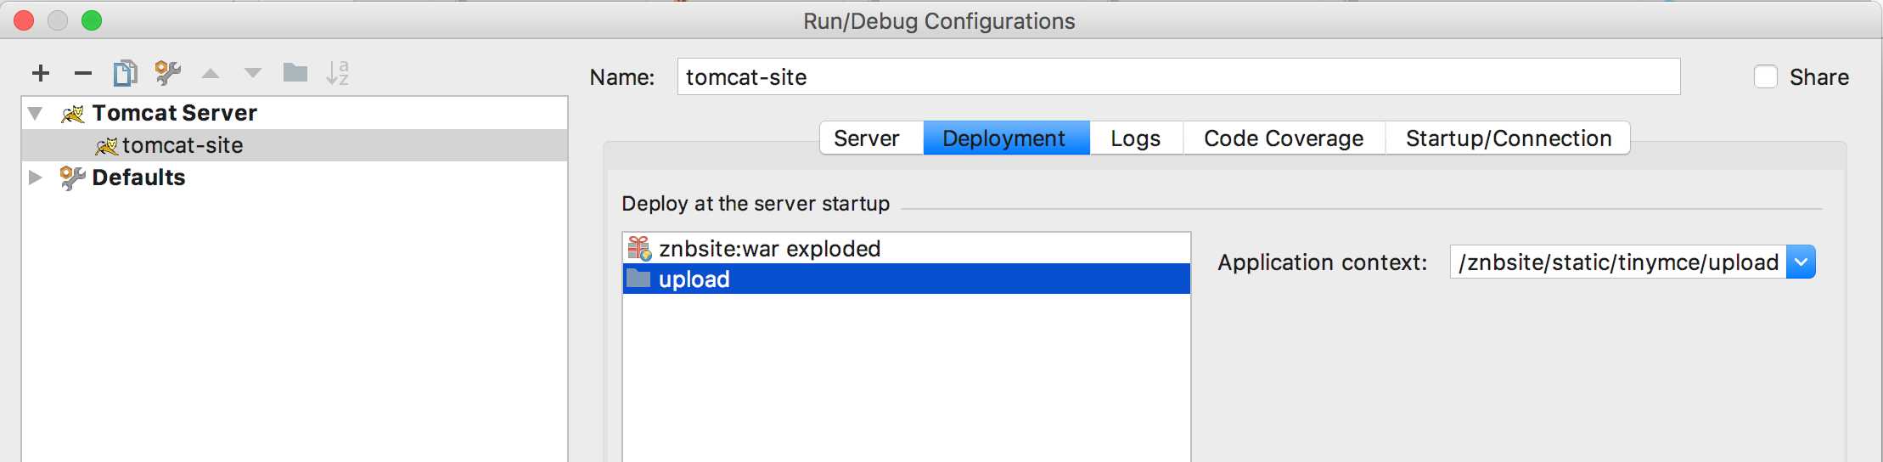
Task: Click Tomcat Server cat icon
Action: point(73,113)
